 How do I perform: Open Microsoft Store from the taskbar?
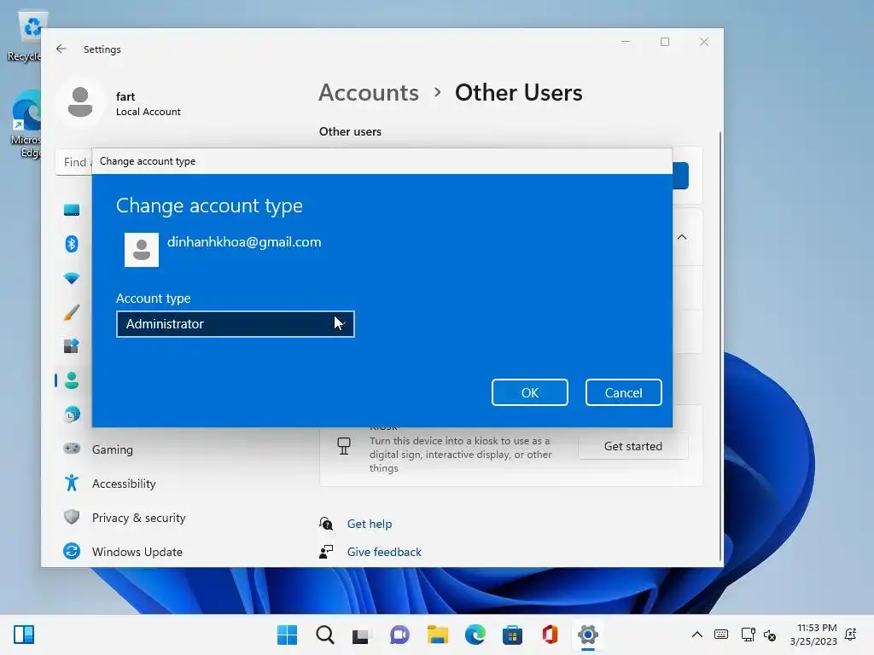pos(512,635)
